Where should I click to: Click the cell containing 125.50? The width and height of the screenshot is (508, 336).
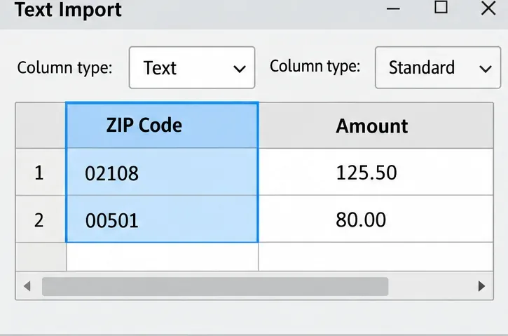(376, 172)
